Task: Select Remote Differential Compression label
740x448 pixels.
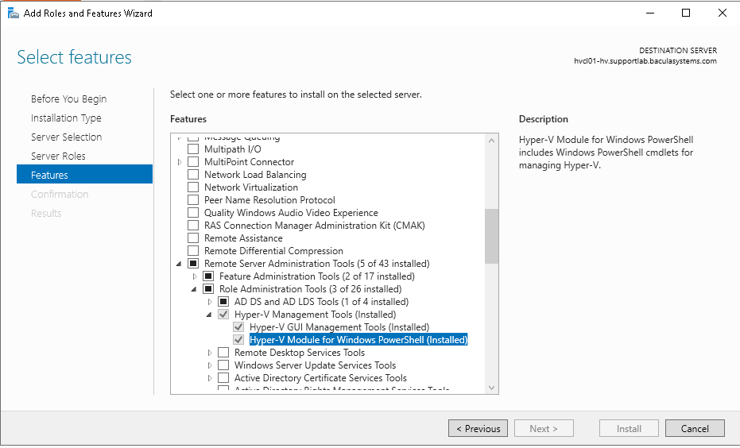Action: (273, 251)
